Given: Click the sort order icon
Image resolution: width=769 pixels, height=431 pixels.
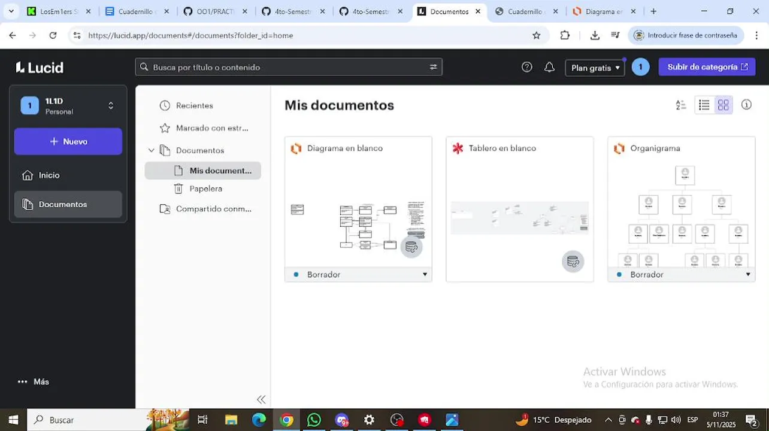Looking at the screenshot, I should 681,105.
